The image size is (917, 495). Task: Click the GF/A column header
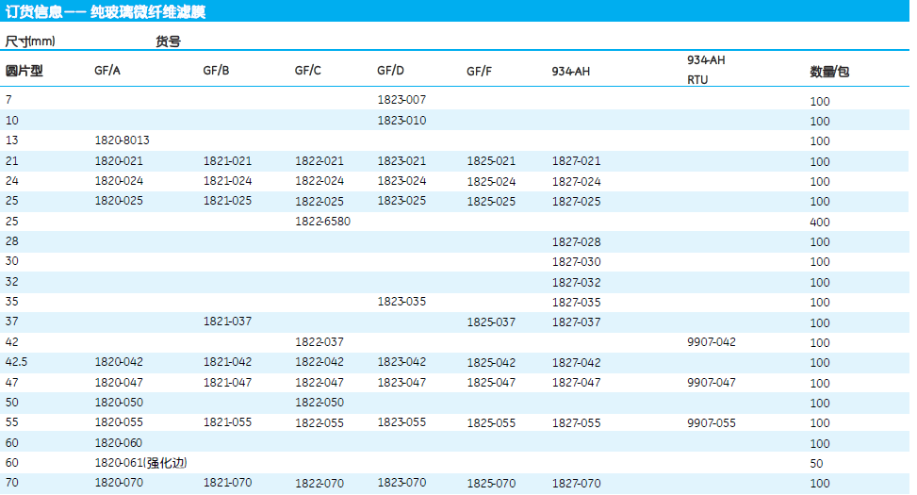click(107, 71)
